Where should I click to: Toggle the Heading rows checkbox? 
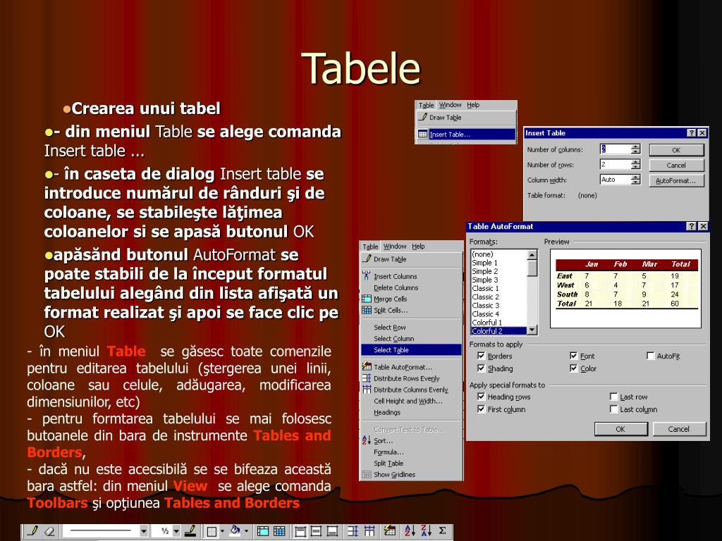tap(481, 397)
